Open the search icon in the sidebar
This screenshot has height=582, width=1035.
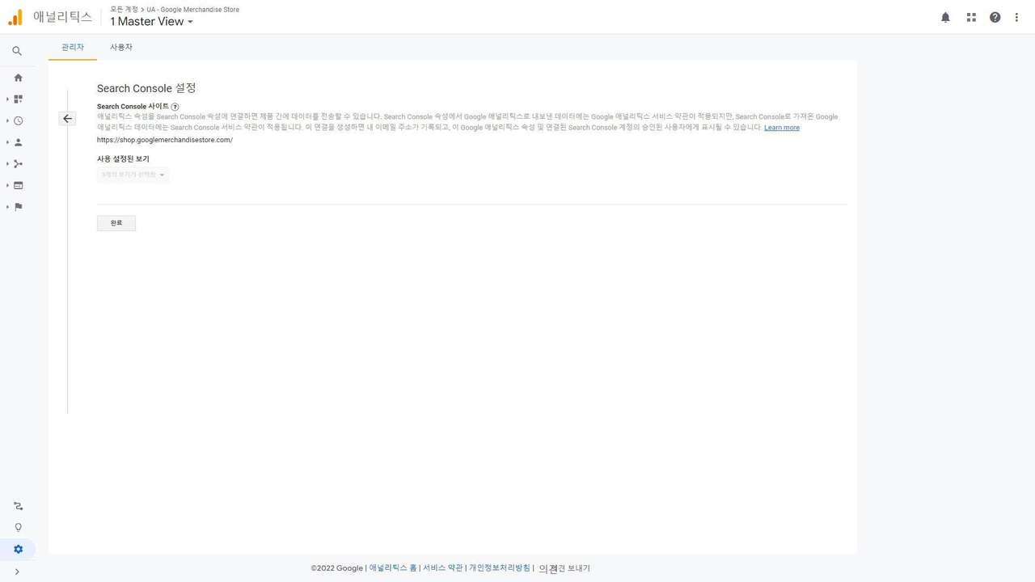pos(17,51)
